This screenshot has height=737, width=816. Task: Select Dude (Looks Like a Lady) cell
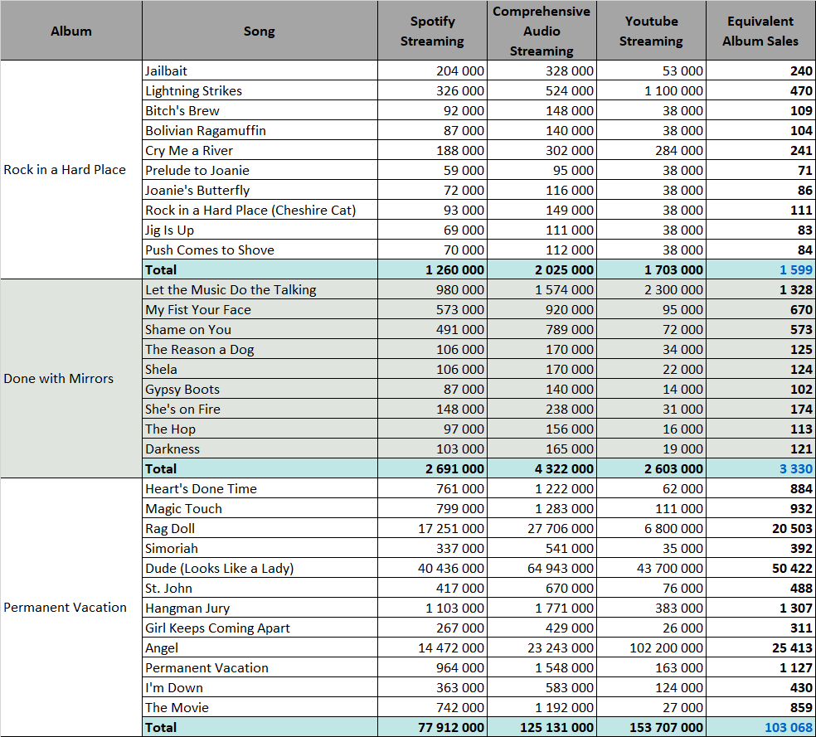260,568
